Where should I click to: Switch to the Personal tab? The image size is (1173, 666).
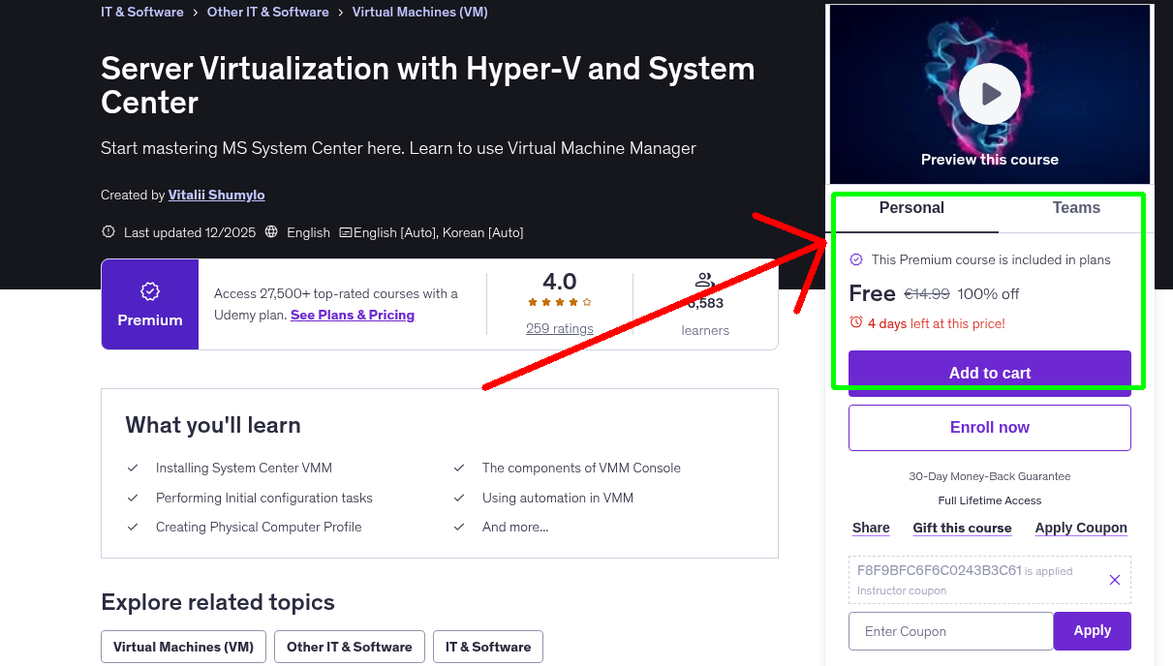911,207
